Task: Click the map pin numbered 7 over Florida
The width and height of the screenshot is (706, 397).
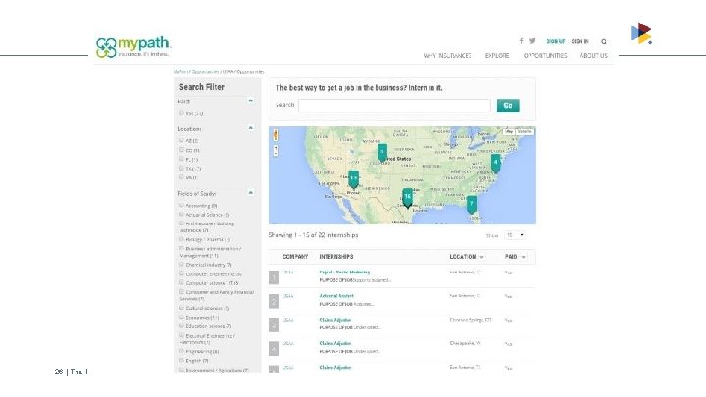Action: [471, 204]
